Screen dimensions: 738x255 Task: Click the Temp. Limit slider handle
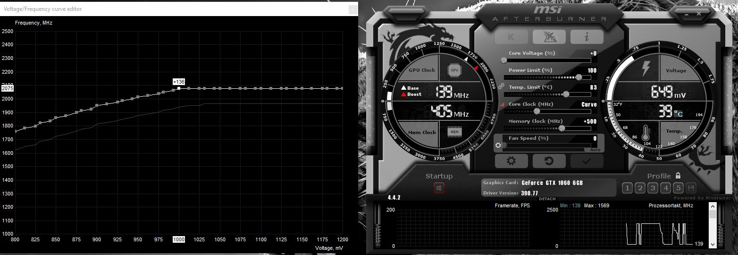(566, 94)
